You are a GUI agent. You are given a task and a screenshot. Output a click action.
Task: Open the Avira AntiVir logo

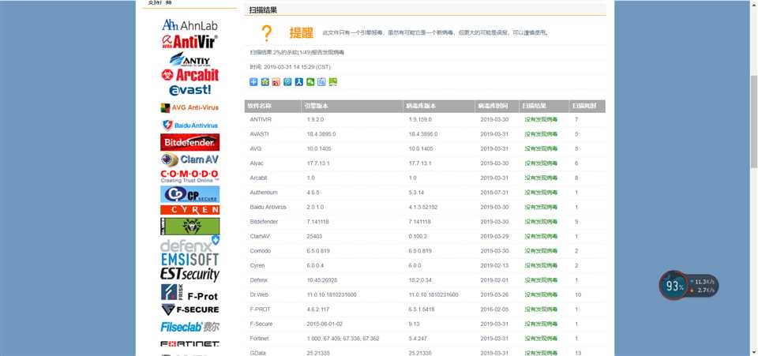(x=190, y=42)
